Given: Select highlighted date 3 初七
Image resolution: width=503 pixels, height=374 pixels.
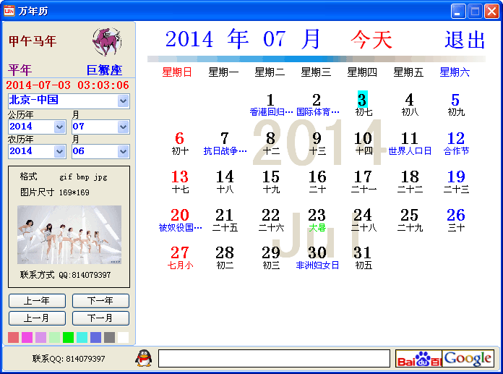Looking at the screenshot, I should (363, 104).
